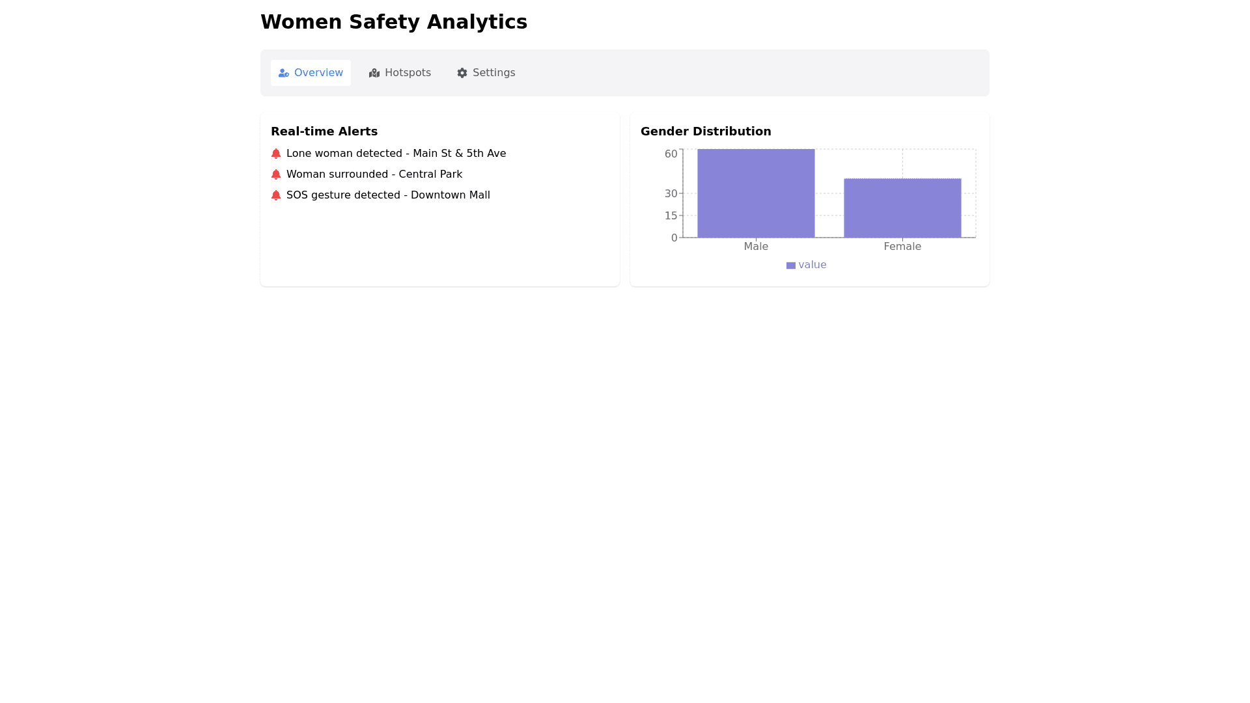Click the value legend label

click(x=812, y=265)
